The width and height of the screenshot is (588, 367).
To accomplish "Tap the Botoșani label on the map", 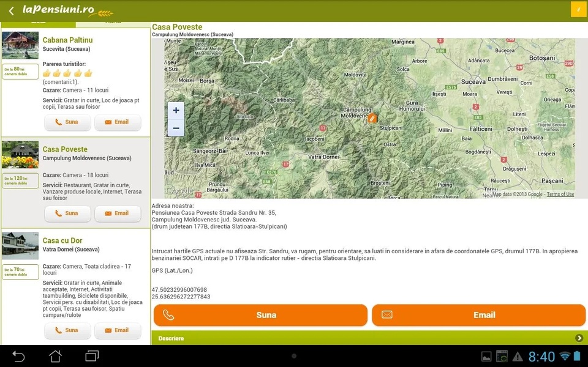I will coord(542,58).
